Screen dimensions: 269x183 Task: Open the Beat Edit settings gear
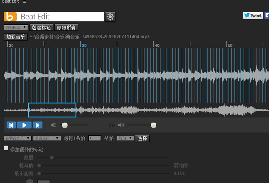pyautogui.click(x=110, y=17)
